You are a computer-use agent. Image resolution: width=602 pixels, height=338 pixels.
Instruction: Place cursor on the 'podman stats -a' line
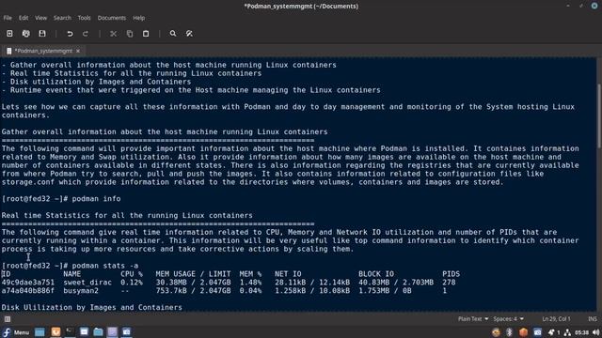[x=70, y=266]
